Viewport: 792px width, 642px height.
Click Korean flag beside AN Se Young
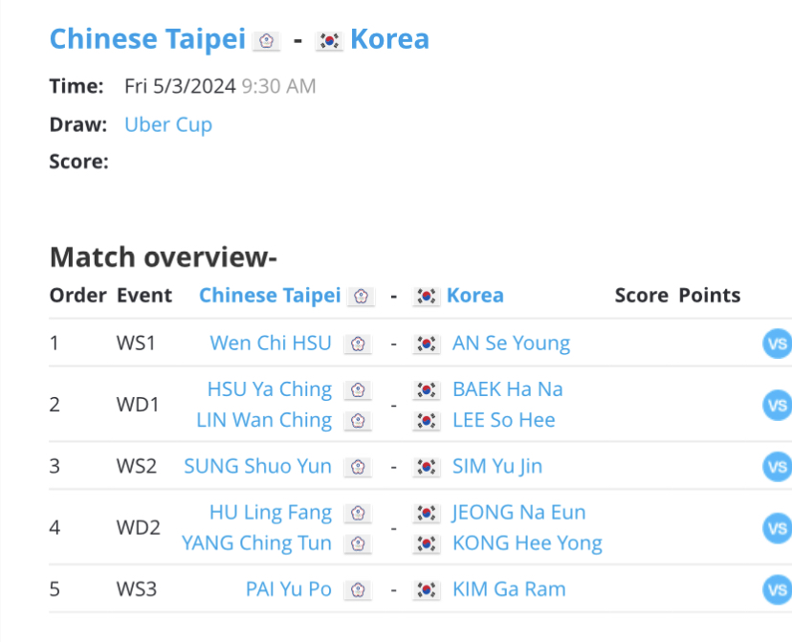pyautogui.click(x=427, y=344)
